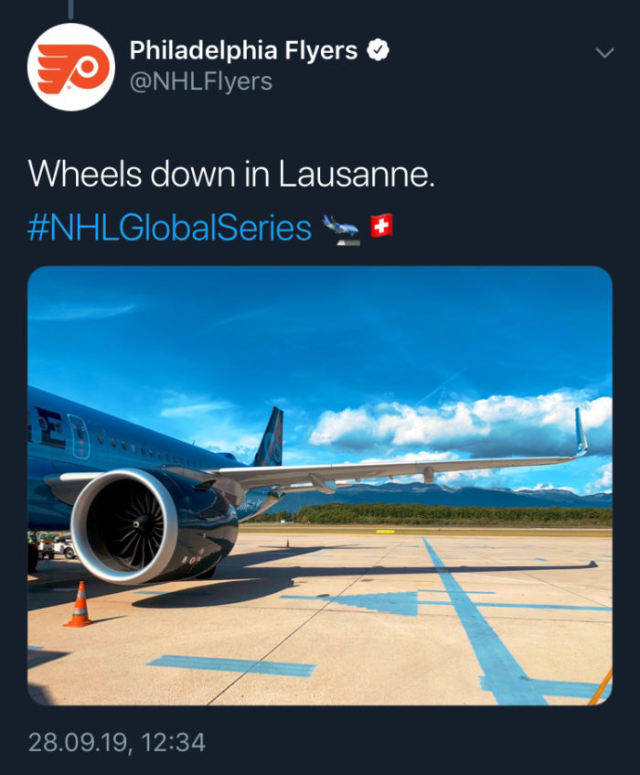The image size is (640, 775).
Task: Click the tweet time 12:34
Action: click(174, 742)
